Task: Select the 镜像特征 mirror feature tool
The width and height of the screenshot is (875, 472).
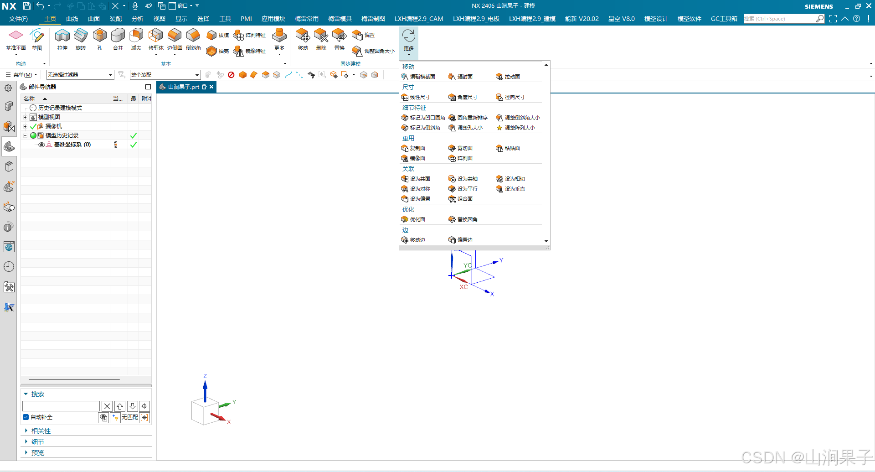Action: 249,51
